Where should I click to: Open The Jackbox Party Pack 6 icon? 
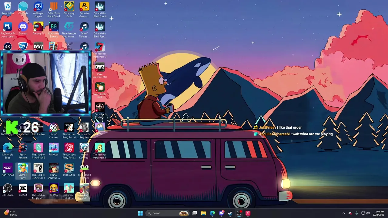click(38, 151)
